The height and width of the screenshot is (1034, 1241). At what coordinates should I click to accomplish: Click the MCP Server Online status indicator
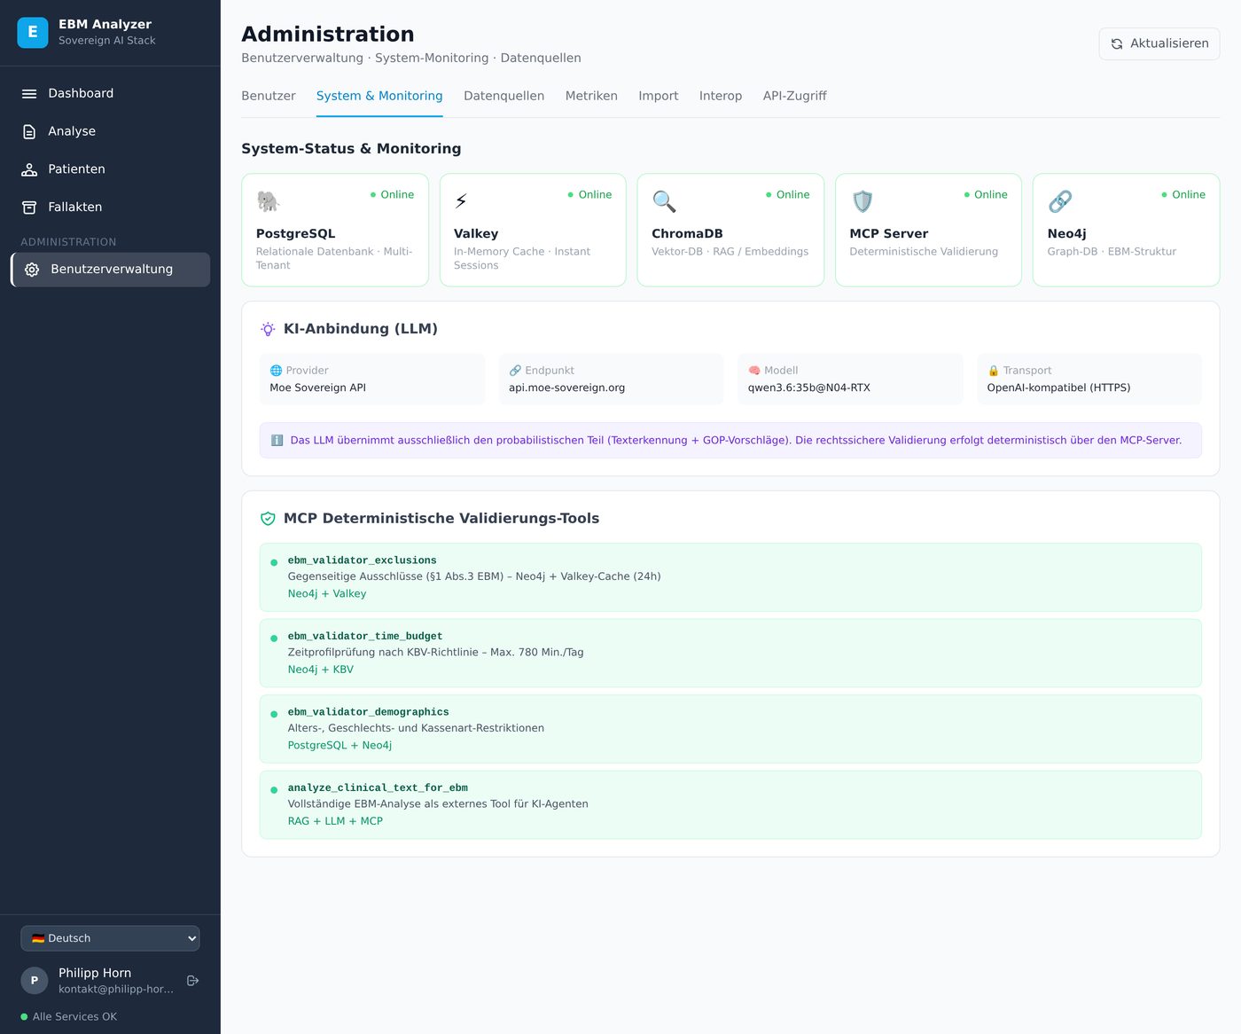(x=986, y=195)
